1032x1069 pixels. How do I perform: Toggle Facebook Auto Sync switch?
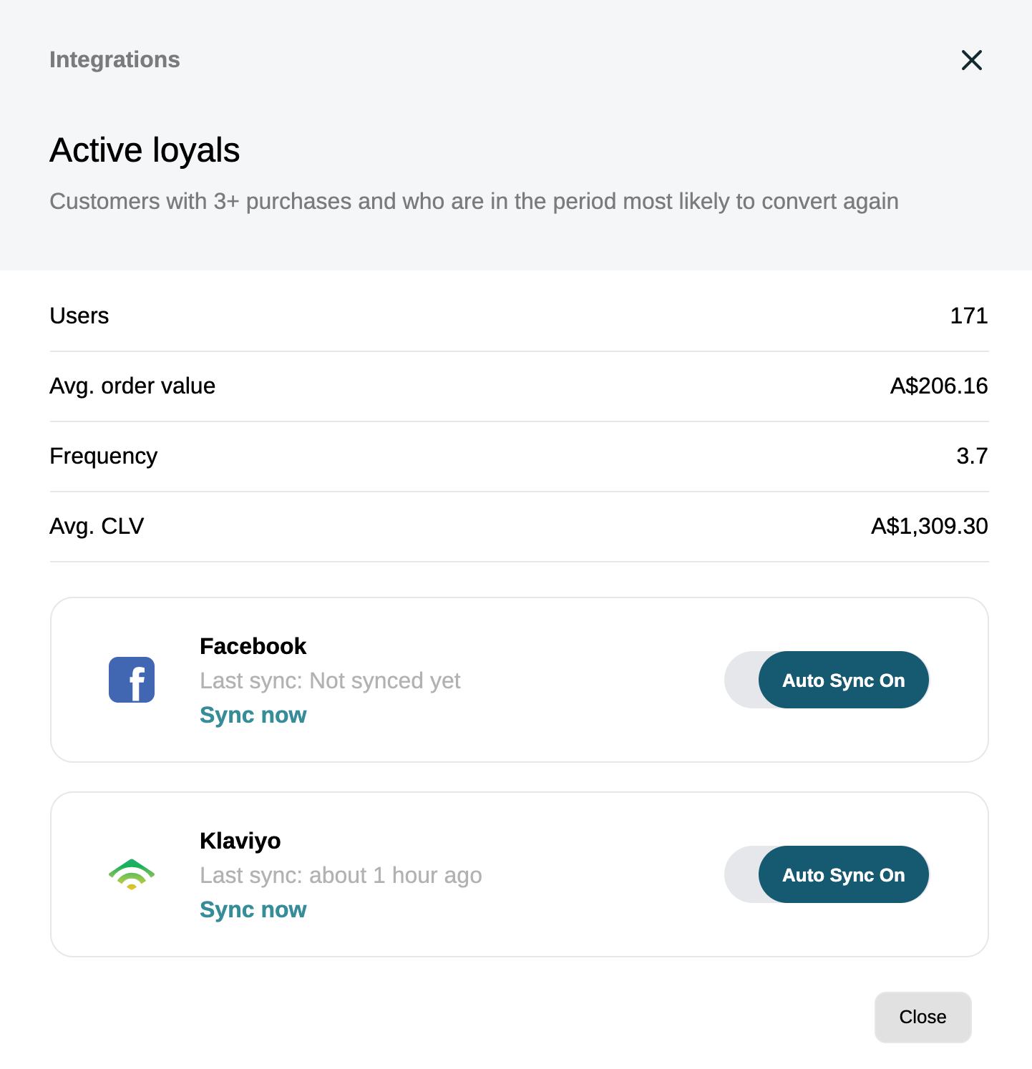pos(827,680)
